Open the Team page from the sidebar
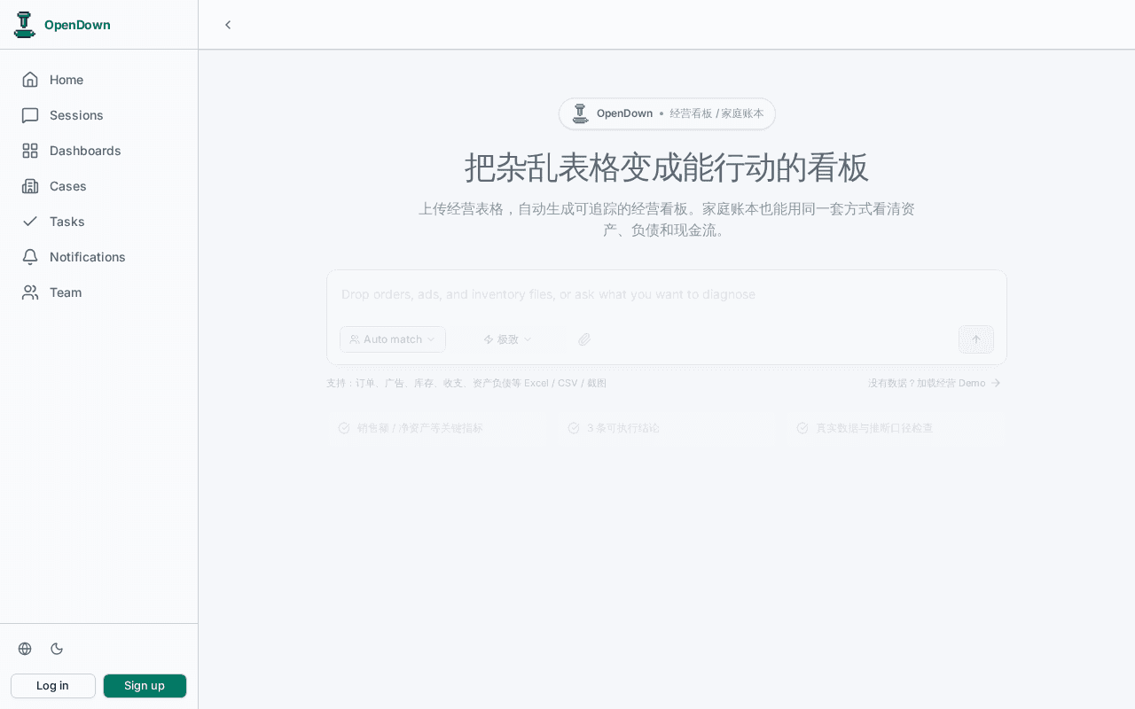Viewport: 1135px width, 709px height. tap(98, 292)
